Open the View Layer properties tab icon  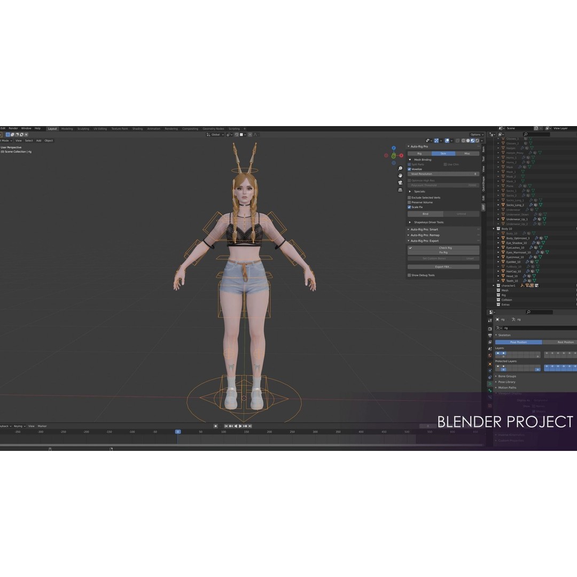tap(490, 342)
